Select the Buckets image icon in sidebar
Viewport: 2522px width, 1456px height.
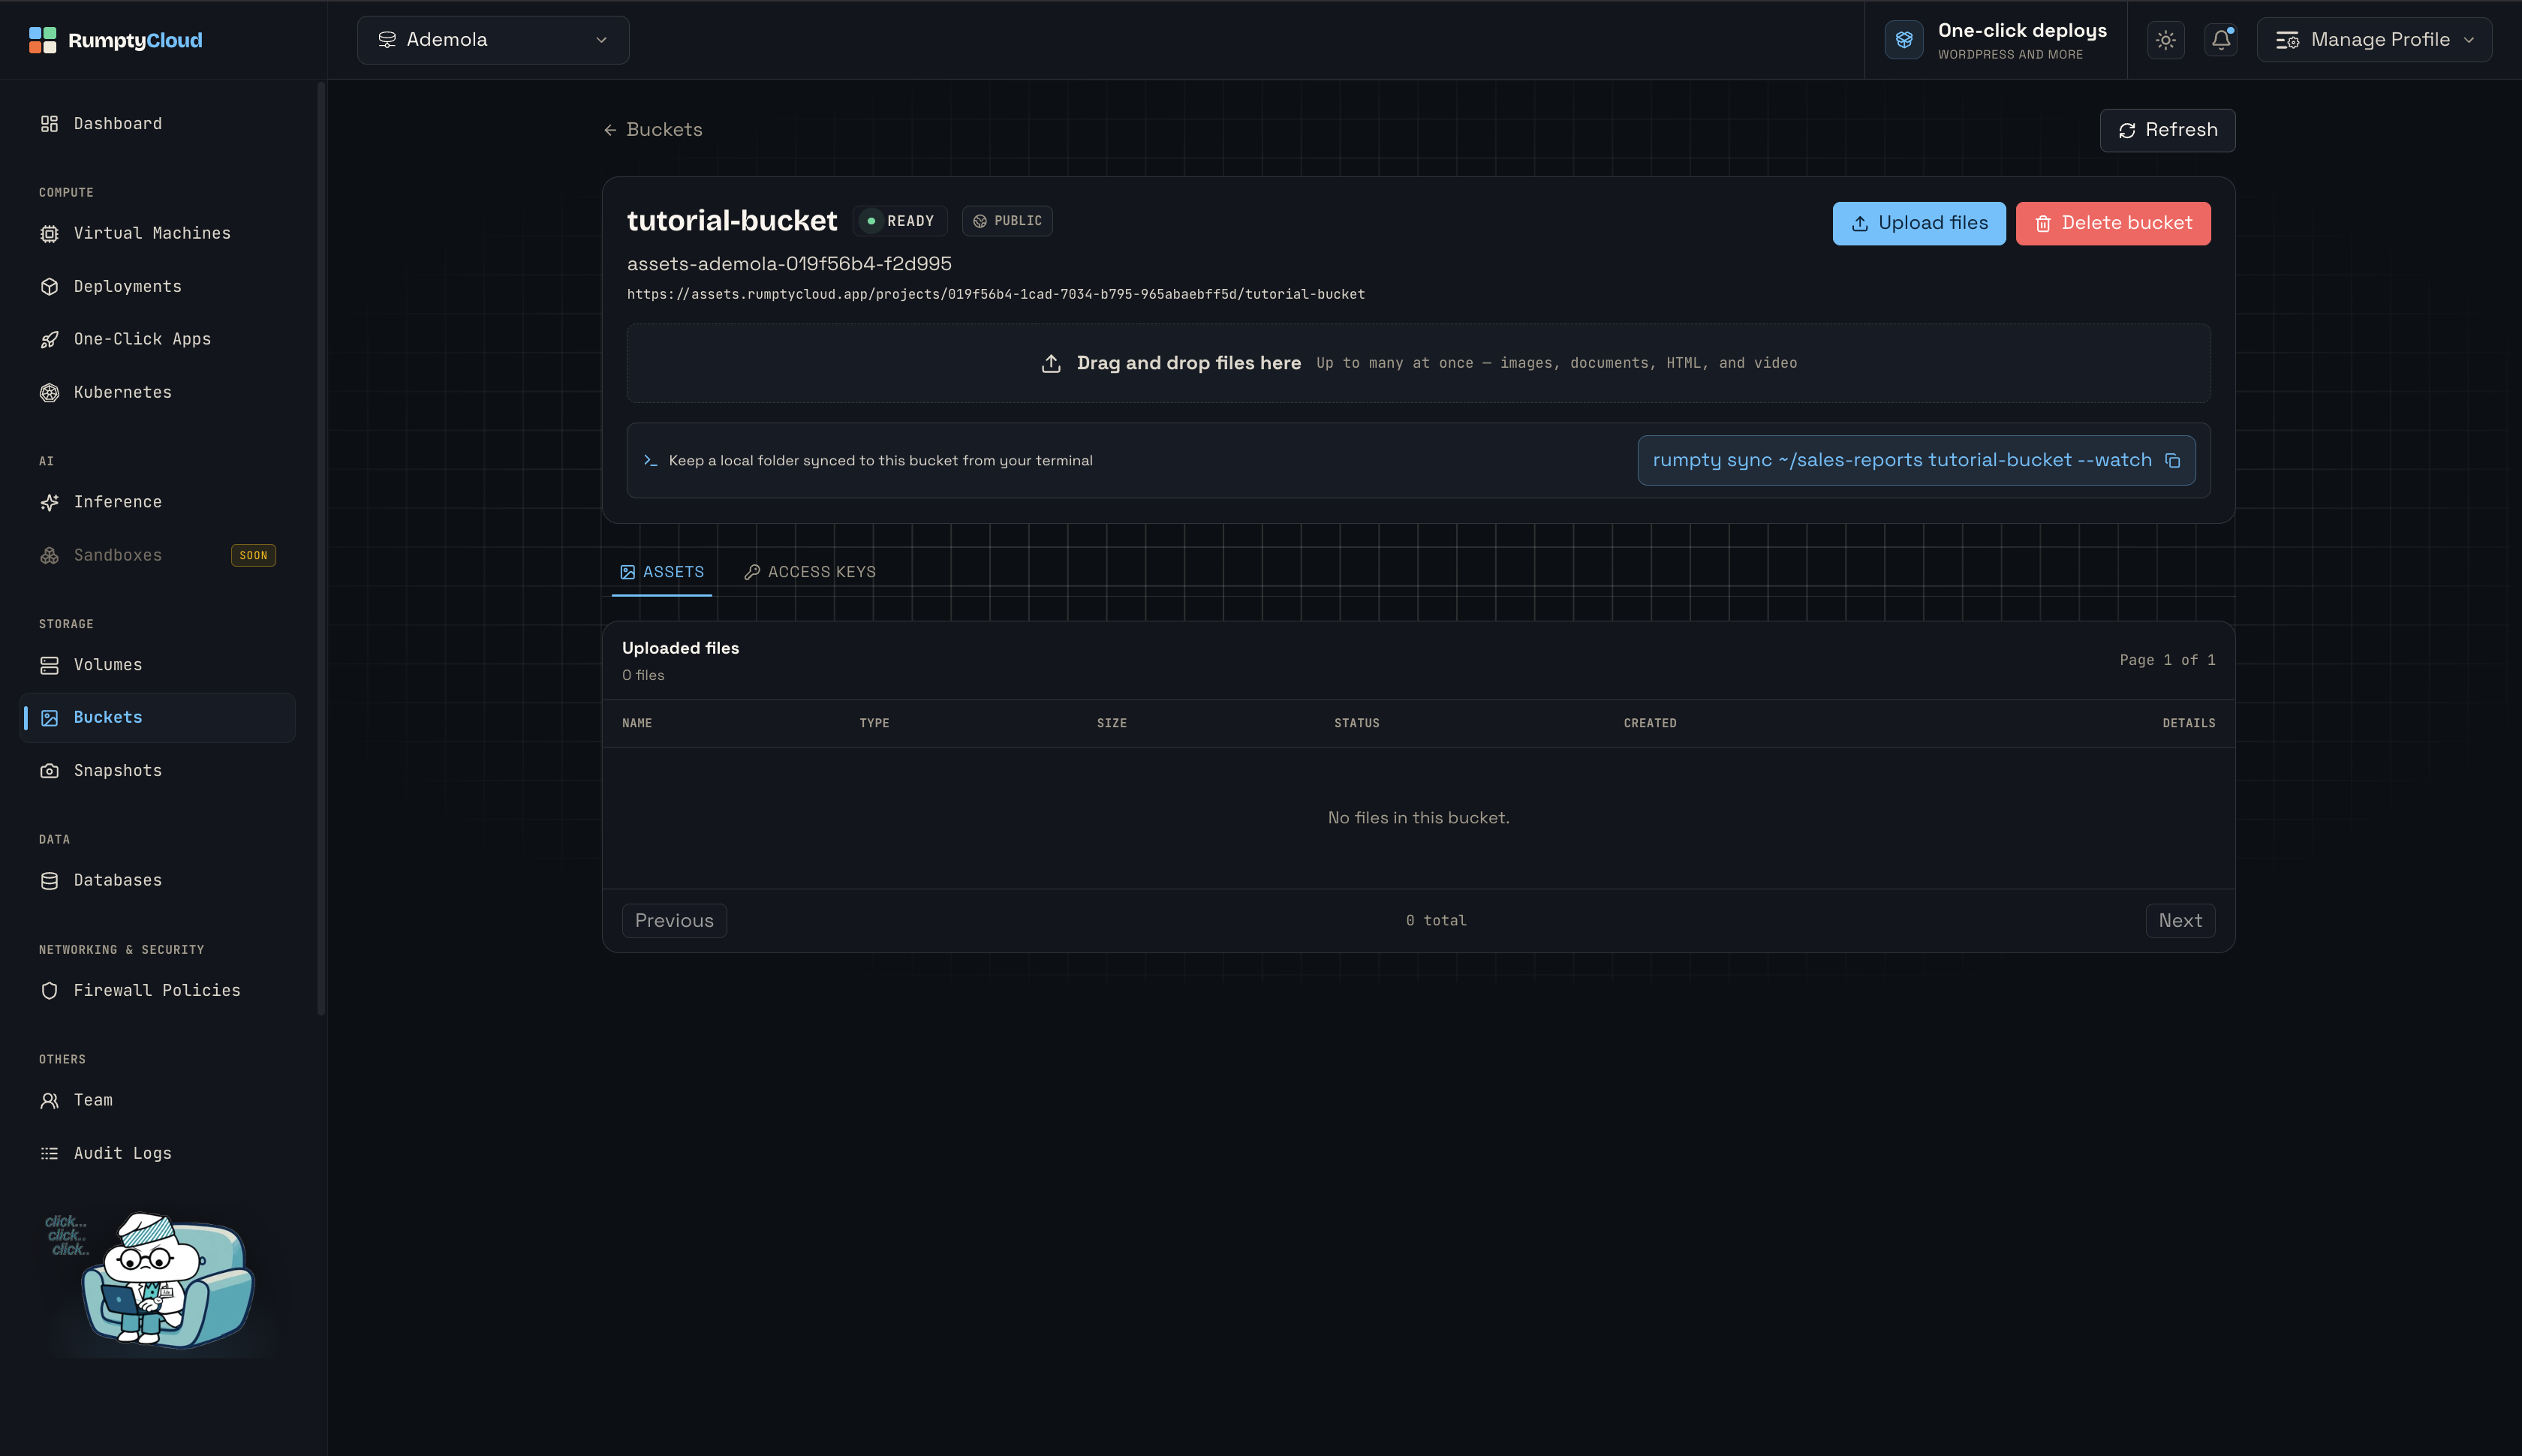pyautogui.click(x=49, y=718)
